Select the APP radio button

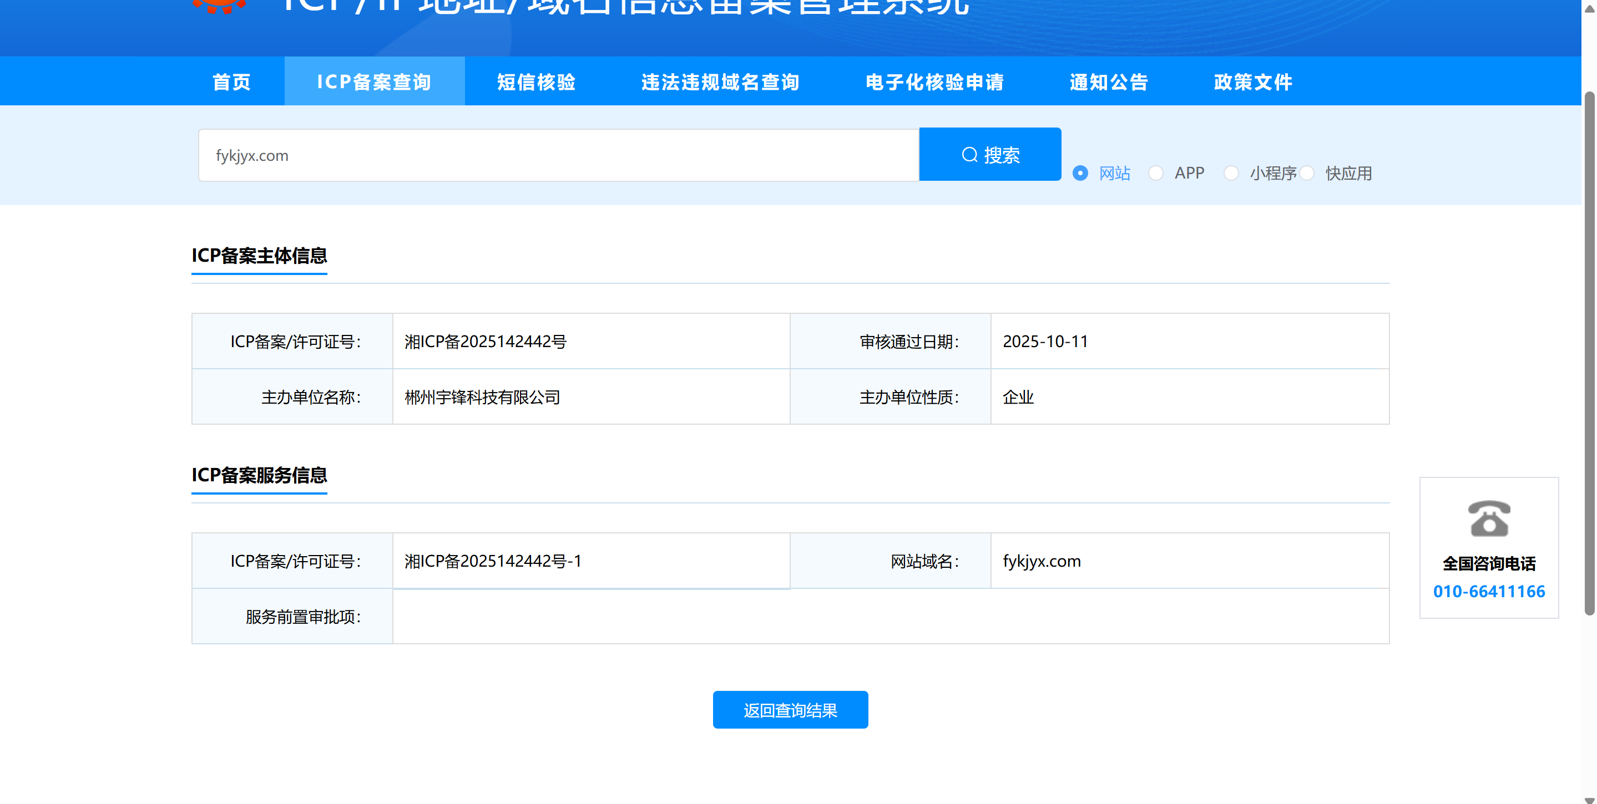(x=1156, y=173)
